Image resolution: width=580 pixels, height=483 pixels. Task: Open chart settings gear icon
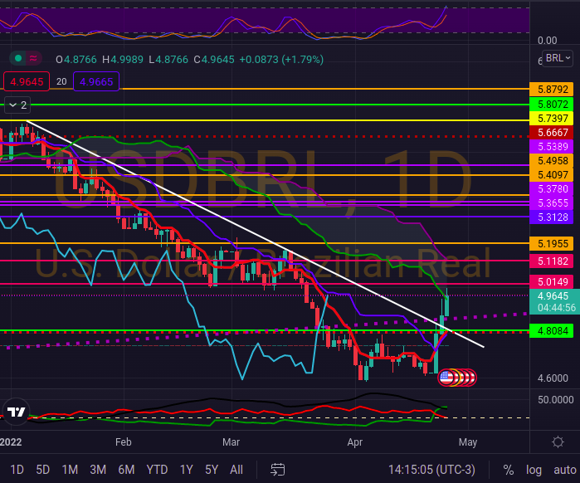(x=558, y=442)
